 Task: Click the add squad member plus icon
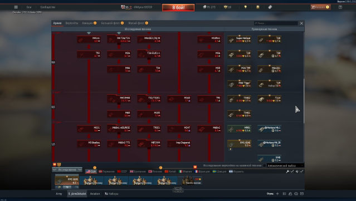277,194
